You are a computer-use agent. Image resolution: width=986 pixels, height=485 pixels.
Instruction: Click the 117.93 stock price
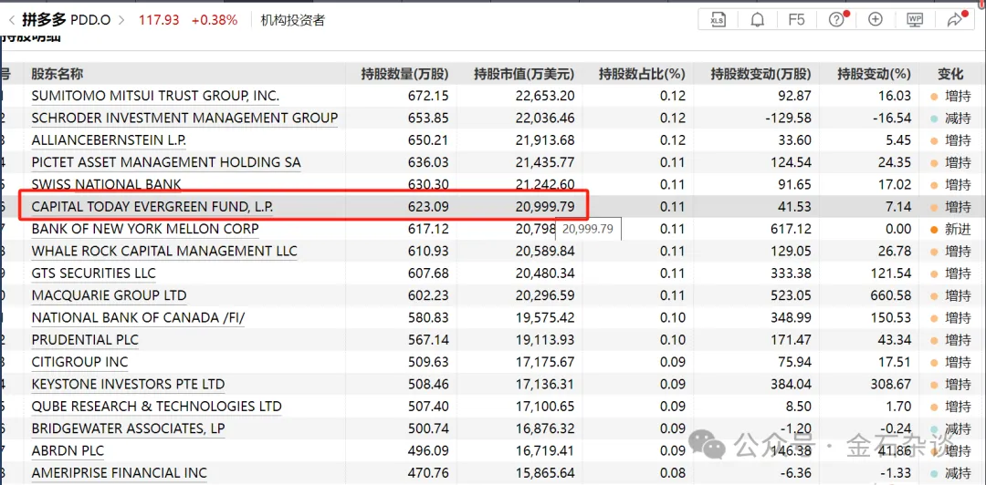(159, 20)
